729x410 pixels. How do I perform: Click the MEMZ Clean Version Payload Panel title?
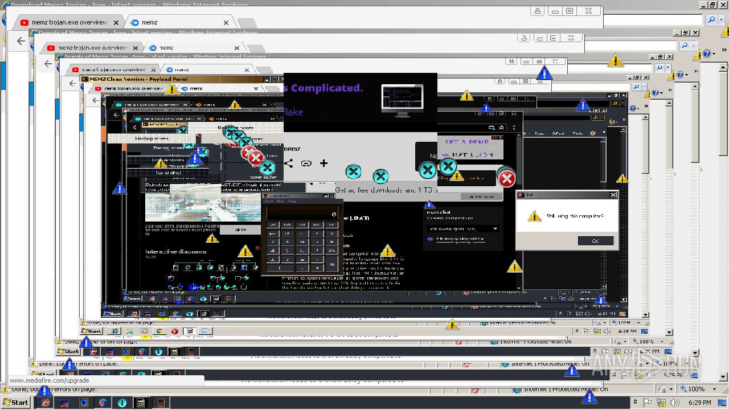[138, 79]
